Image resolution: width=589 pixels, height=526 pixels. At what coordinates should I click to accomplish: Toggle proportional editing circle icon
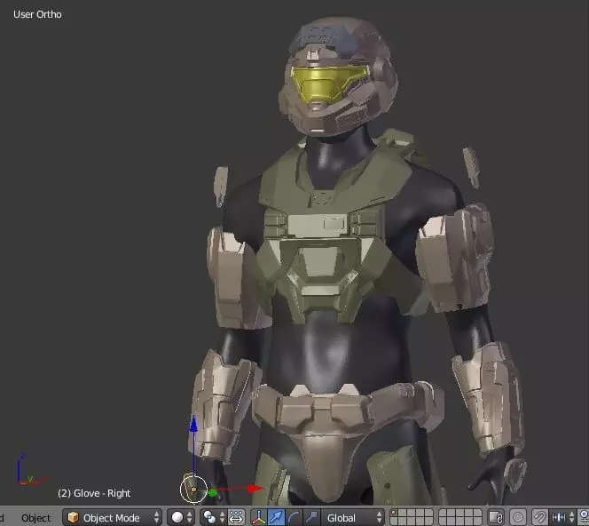click(x=518, y=518)
